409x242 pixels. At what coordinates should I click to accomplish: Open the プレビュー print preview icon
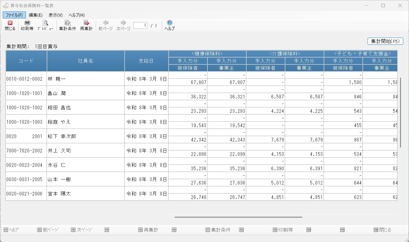pos(45,23)
